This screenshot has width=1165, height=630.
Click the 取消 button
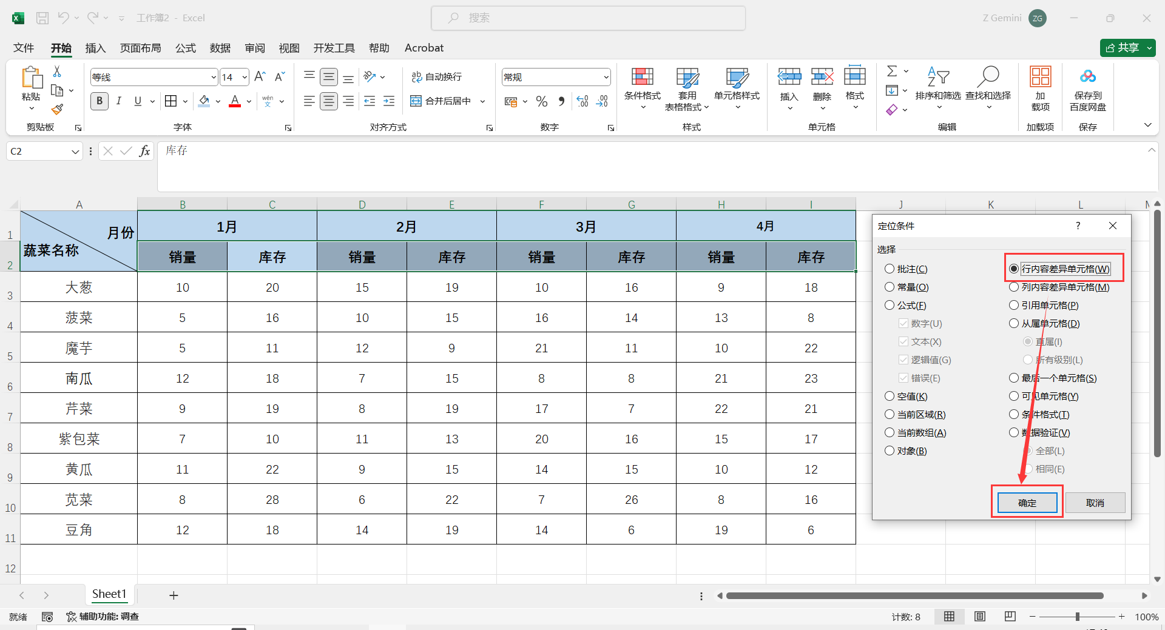pos(1095,503)
